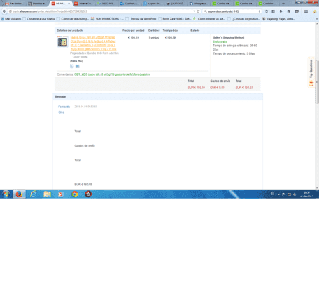The height and width of the screenshot is (285, 319).
Task: Click the Firefox back arrow button
Action: [x=4, y=11]
